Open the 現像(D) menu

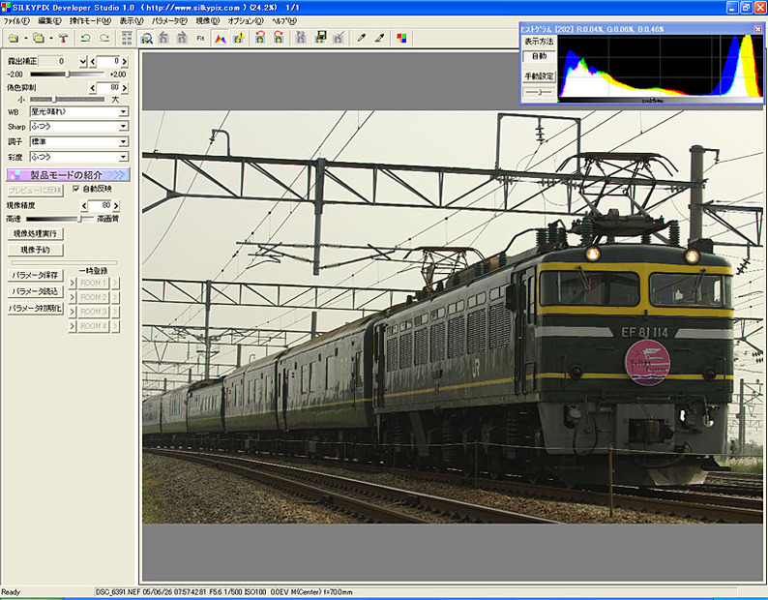[x=208, y=21]
